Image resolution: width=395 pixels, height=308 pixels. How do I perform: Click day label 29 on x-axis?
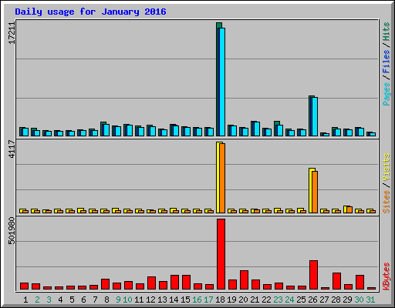tap(347, 300)
